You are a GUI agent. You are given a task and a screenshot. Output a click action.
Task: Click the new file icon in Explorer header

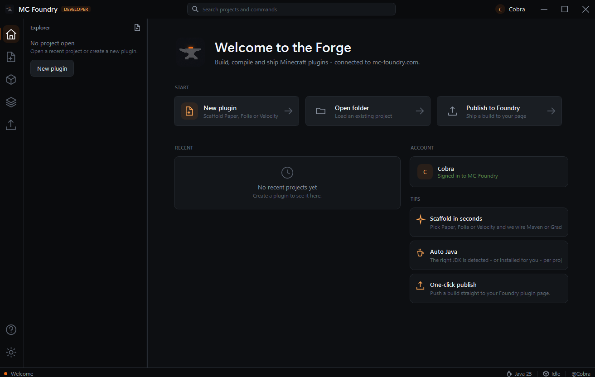137,28
